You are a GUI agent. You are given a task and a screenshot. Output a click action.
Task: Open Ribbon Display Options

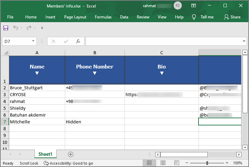pyautogui.click(x=193, y=6)
